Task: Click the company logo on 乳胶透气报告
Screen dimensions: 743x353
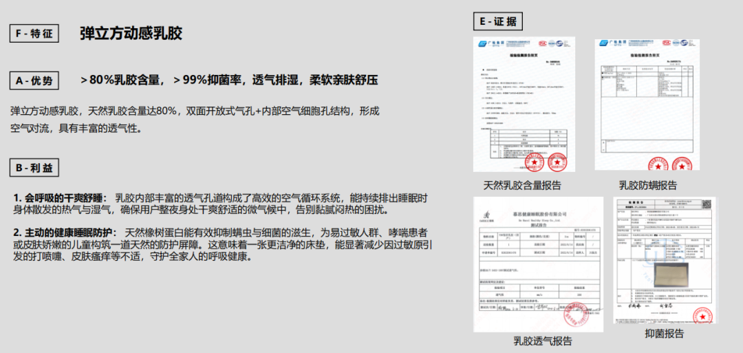Action: pos(485,216)
